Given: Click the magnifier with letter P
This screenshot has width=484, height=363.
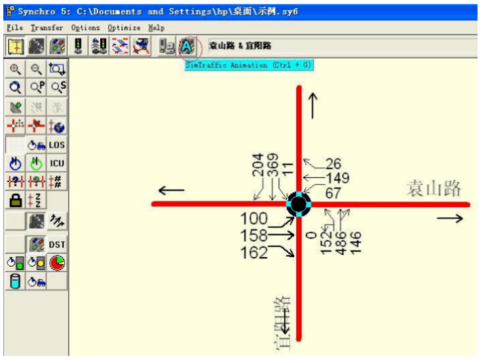Looking at the screenshot, I should pyautogui.click(x=36, y=88).
